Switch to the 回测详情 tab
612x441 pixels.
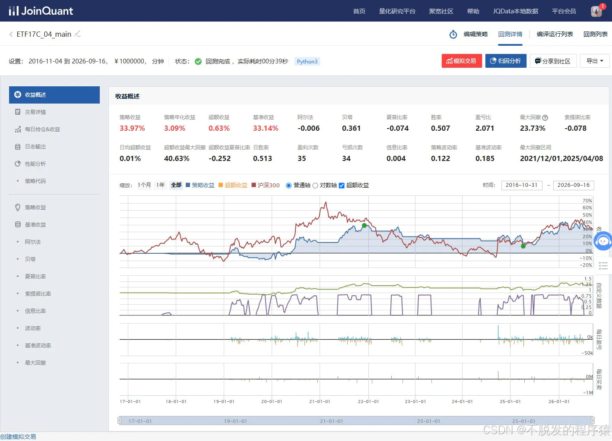coord(511,34)
